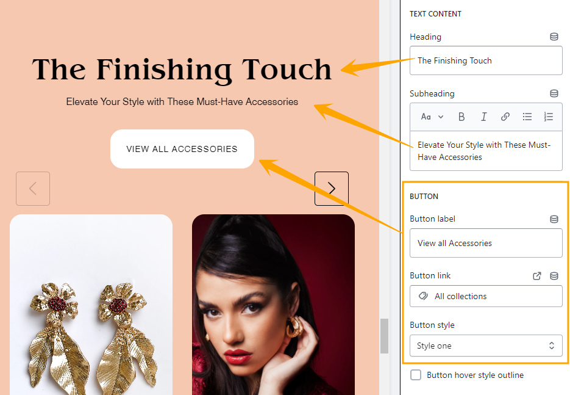Open the All collections link picker
The height and width of the screenshot is (395, 570).
[486, 296]
